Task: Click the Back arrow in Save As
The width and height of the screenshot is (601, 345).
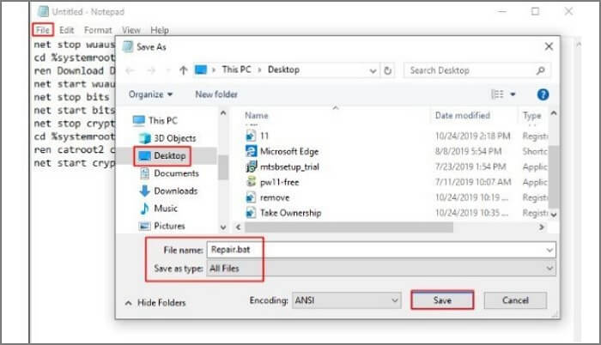Action: [x=131, y=70]
